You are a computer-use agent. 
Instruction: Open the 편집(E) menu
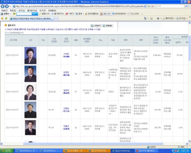(x=13, y=10)
